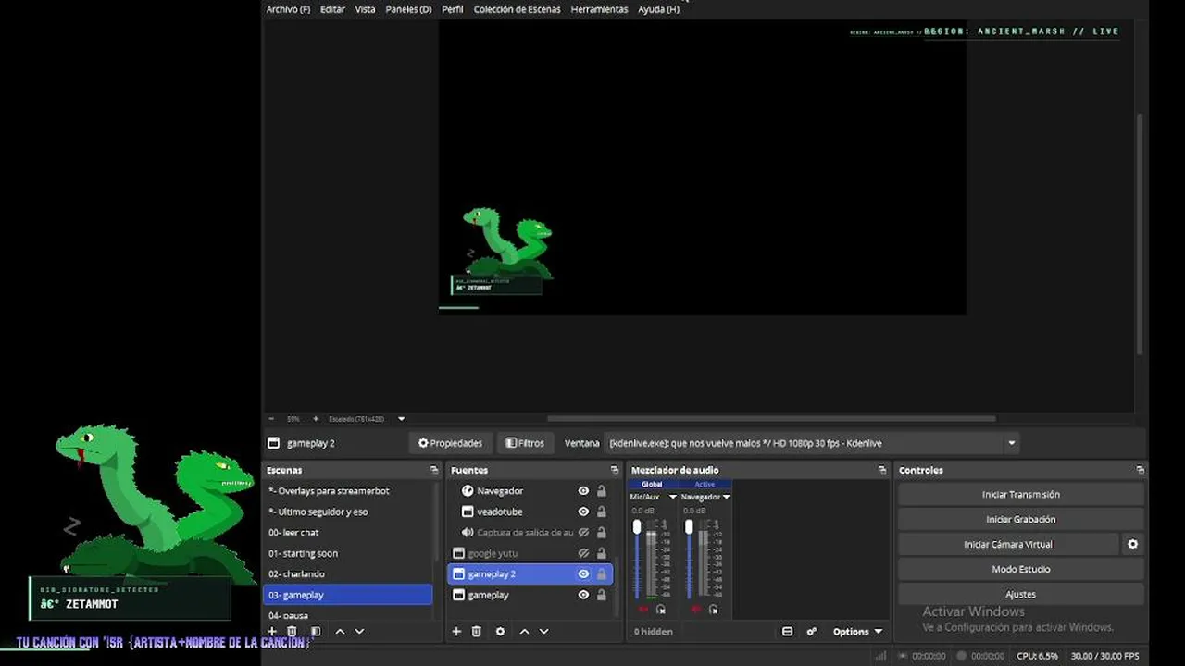Click Iniciar Transmisión button
Screen dimensions: 1185x666
point(1021,494)
